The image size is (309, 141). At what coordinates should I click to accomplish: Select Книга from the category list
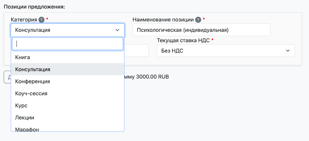[x=23, y=57]
